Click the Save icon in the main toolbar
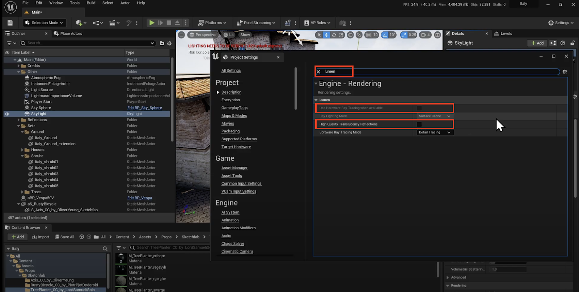Viewport: 579px width, 292px height. pyautogui.click(x=10, y=23)
